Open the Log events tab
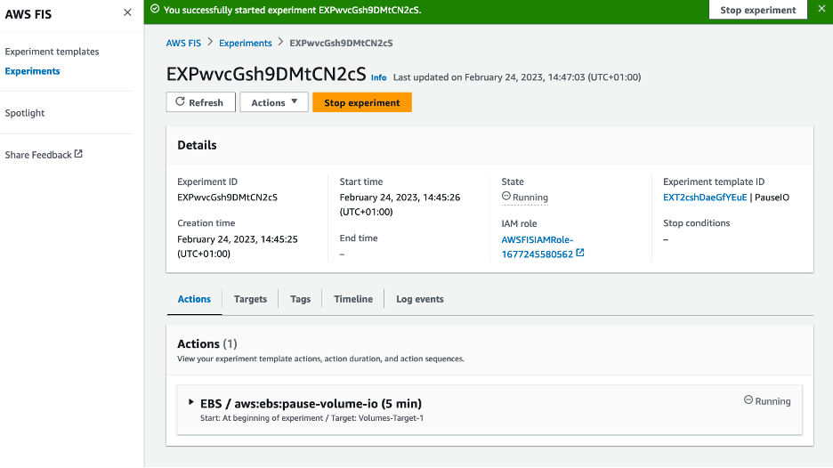 click(420, 299)
